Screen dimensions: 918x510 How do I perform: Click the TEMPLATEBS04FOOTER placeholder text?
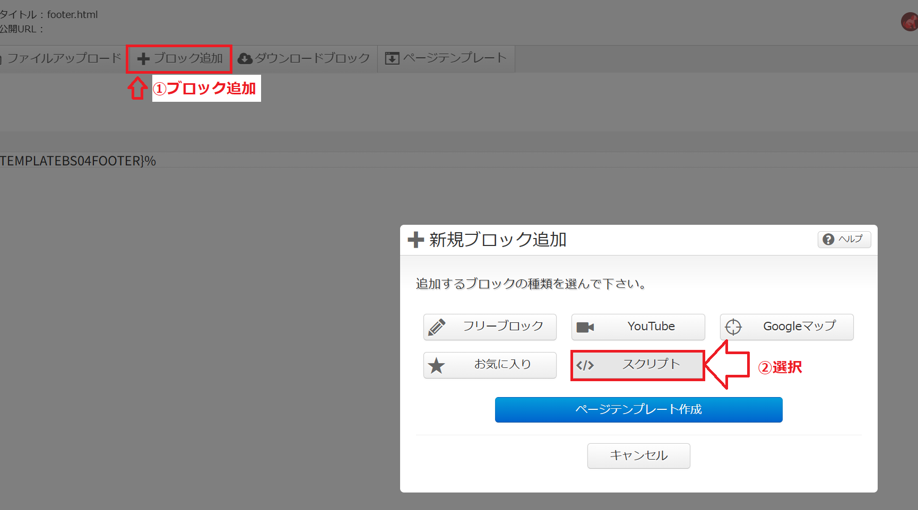tap(78, 161)
